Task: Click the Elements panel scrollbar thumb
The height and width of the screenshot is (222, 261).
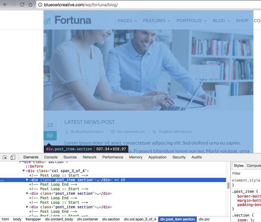Action: pos(228,186)
